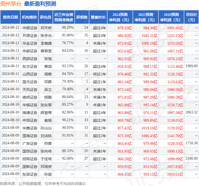199x186 pixels.
Task: Click target price 1718.38
Action: (192, 143)
